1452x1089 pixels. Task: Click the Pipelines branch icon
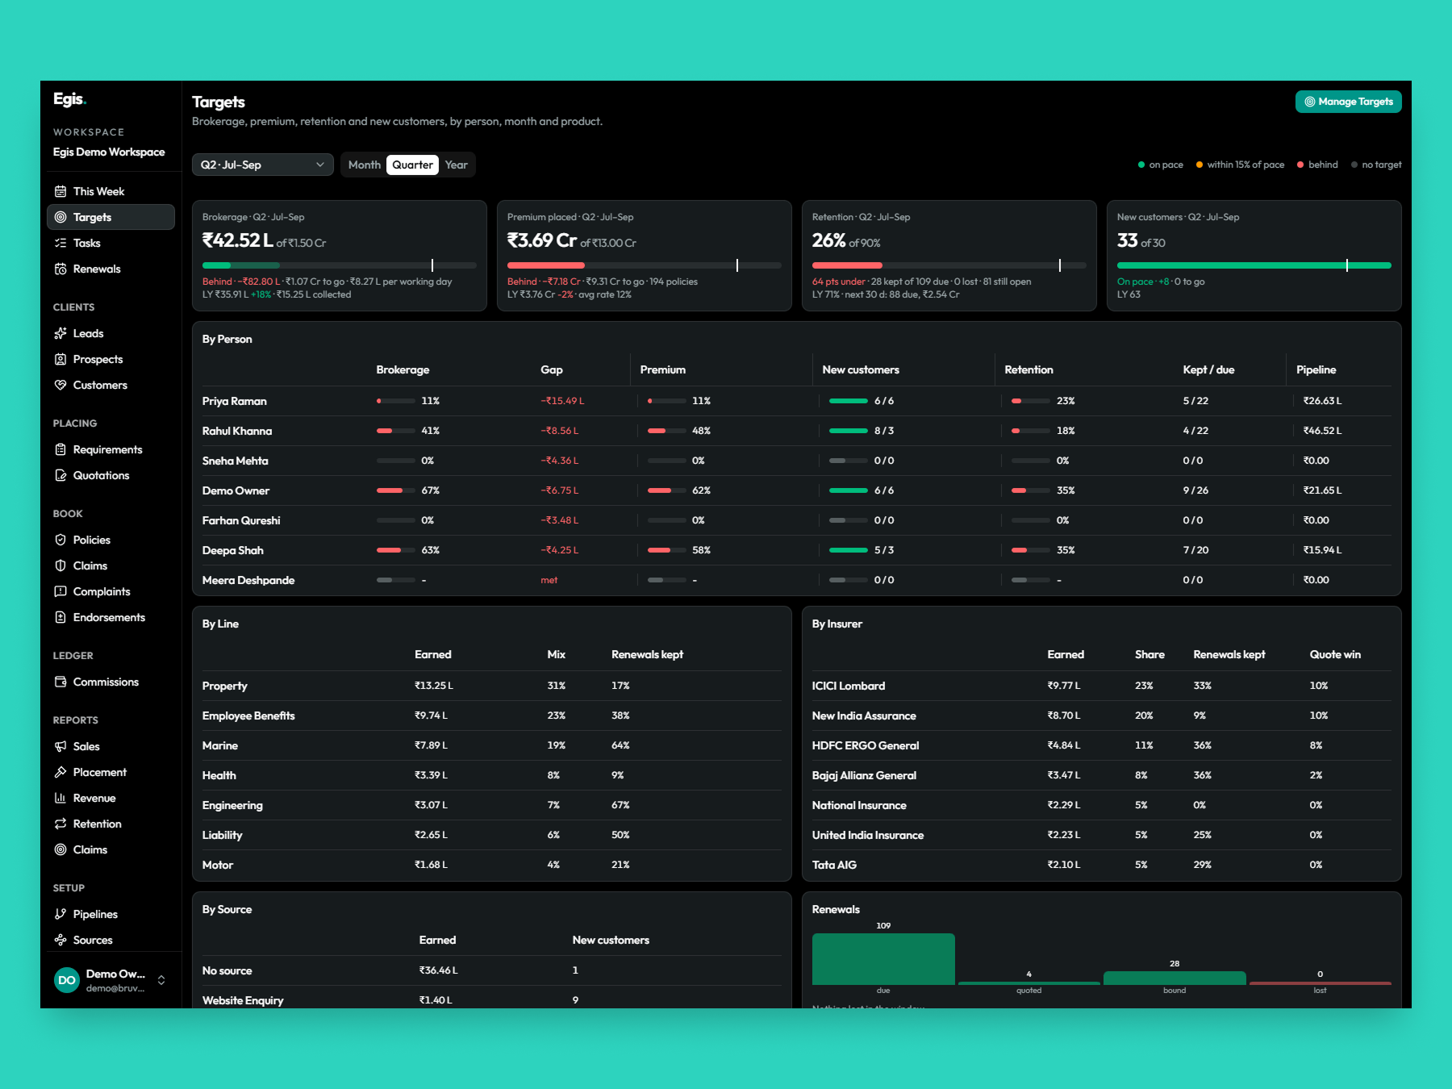click(60, 914)
